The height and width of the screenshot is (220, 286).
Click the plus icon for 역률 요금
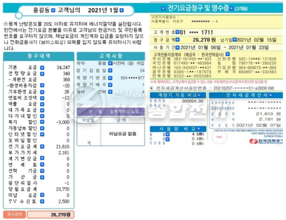42,104
